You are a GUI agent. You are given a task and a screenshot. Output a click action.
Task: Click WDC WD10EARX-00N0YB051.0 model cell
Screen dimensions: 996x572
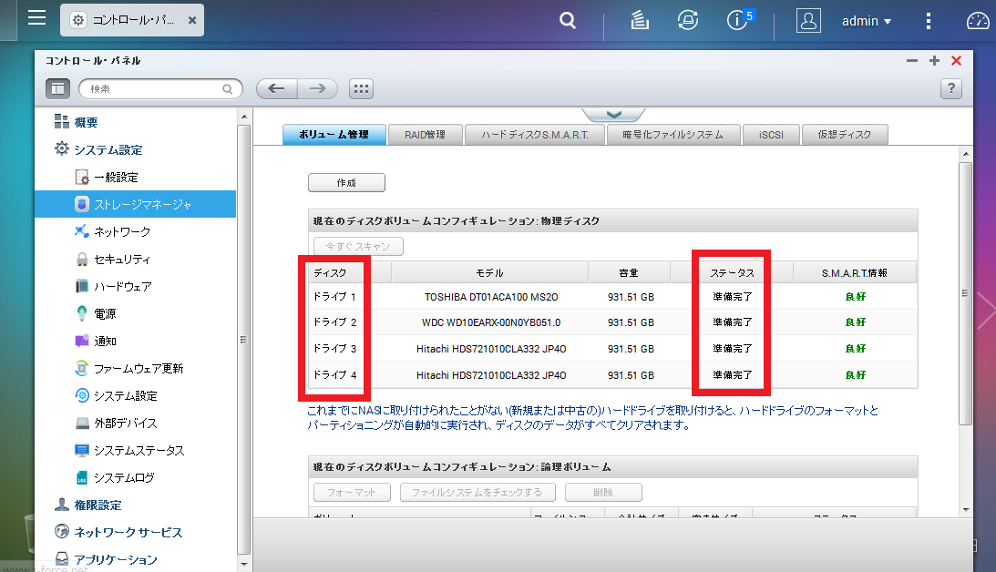(491, 322)
